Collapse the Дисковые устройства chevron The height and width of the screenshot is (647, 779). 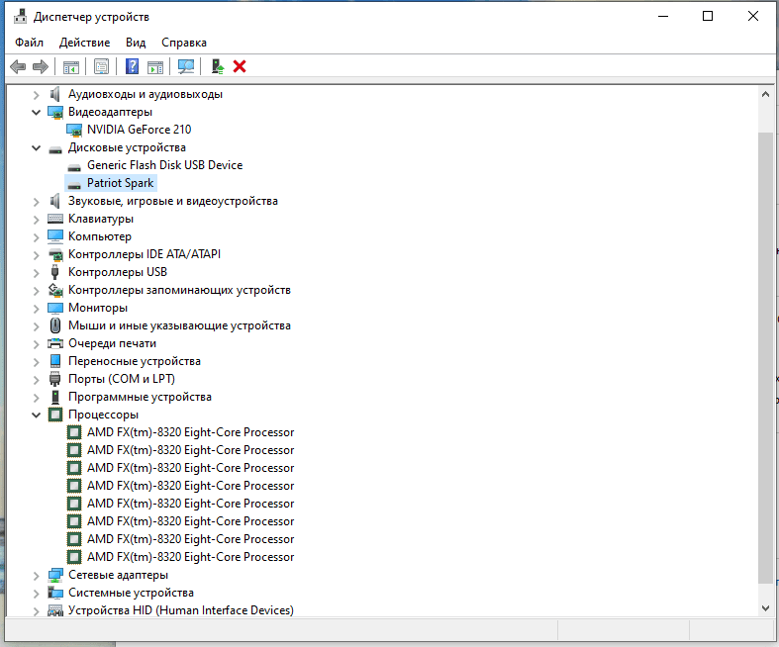[36, 148]
